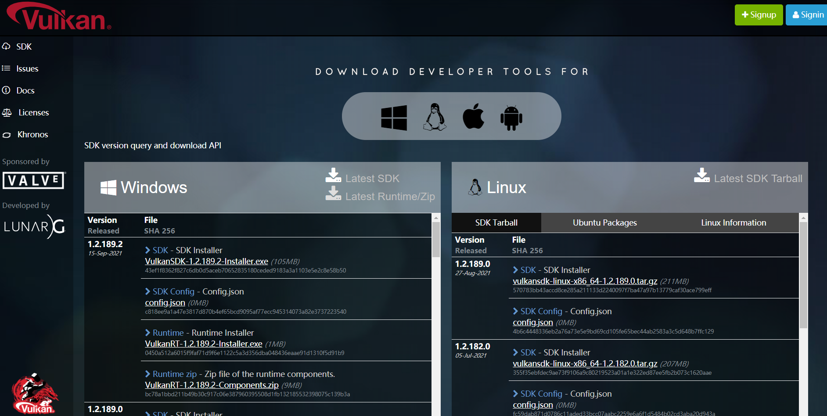Open the Issues sidebar menu item
This screenshot has height=416, width=827.
pos(27,68)
